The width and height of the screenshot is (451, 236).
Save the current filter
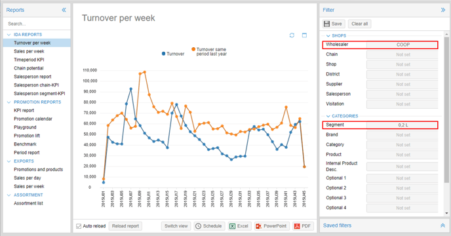(x=333, y=24)
